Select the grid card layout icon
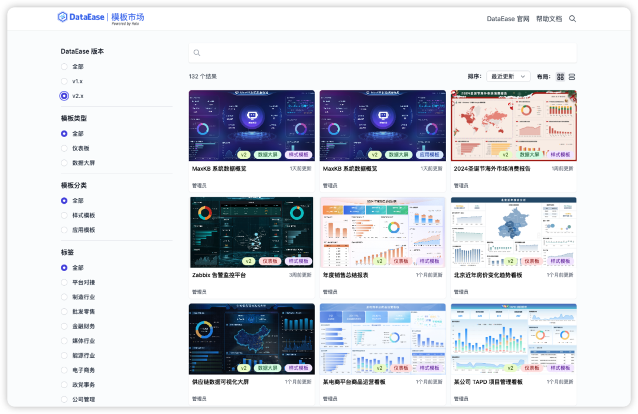Viewport: 638px width, 414px height. coord(560,76)
